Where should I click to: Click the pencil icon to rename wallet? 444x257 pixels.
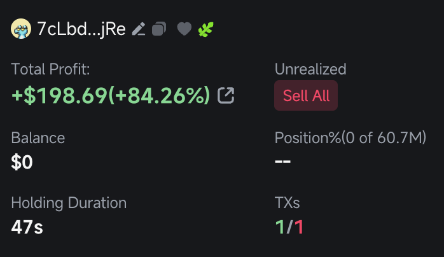pyautogui.click(x=139, y=29)
